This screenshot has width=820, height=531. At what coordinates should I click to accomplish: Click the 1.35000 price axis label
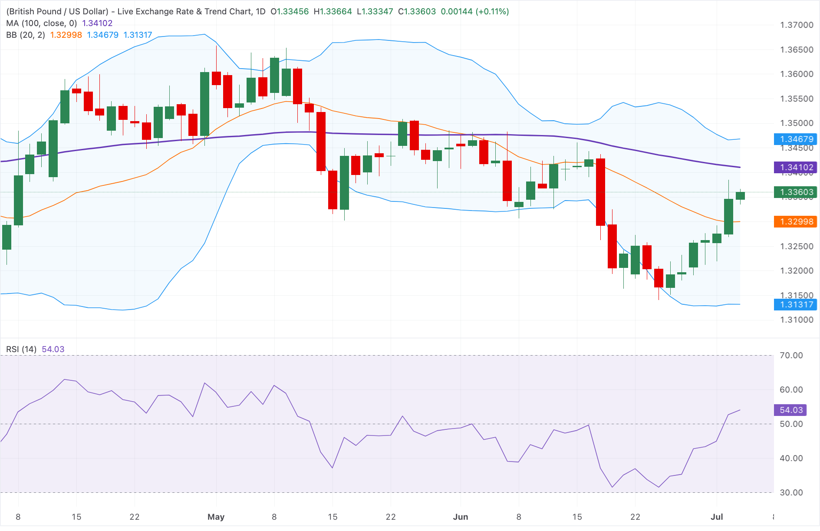click(x=797, y=123)
